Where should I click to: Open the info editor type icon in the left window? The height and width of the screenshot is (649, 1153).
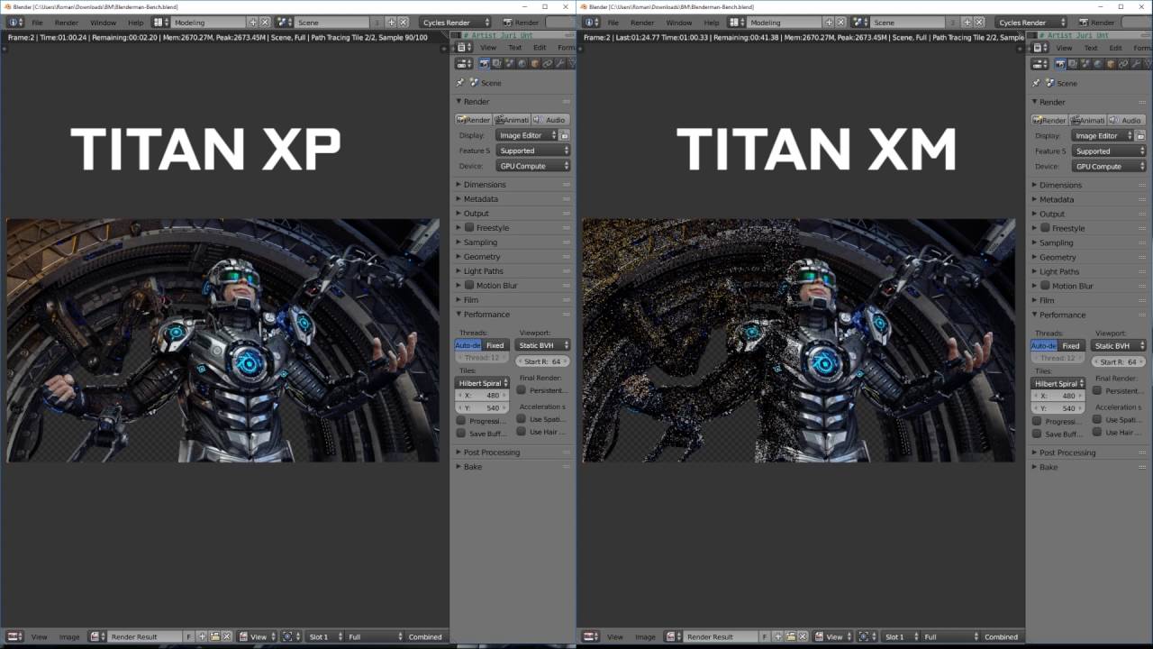coord(15,22)
